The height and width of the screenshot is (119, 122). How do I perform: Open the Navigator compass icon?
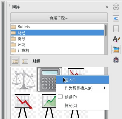(x=116, y=60)
